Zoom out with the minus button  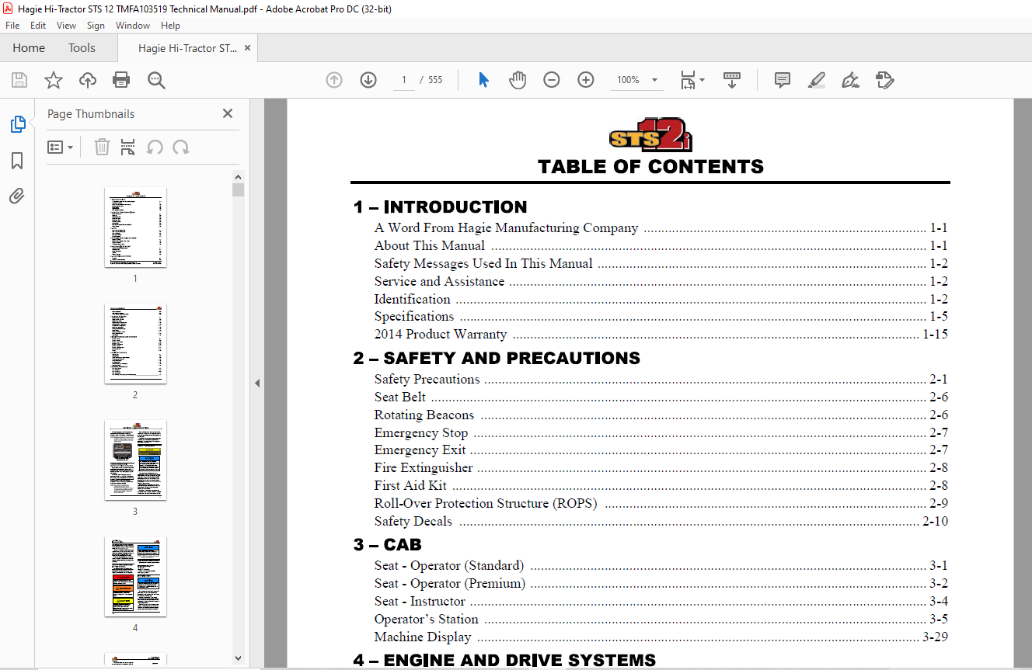coord(552,80)
